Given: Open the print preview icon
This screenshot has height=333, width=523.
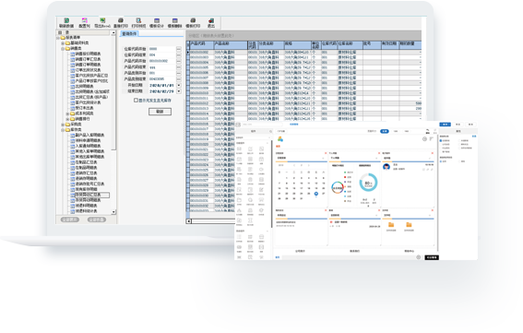Looking at the screenshot, I should pos(138,20).
